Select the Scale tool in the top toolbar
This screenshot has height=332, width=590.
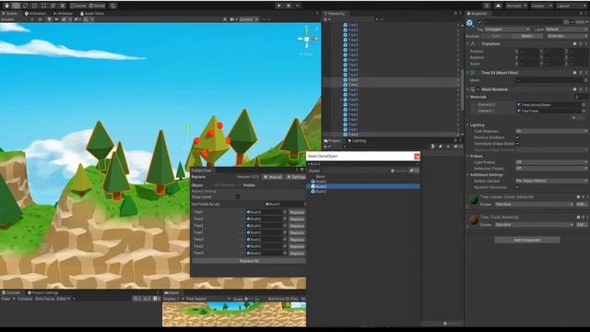tap(35, 6)
